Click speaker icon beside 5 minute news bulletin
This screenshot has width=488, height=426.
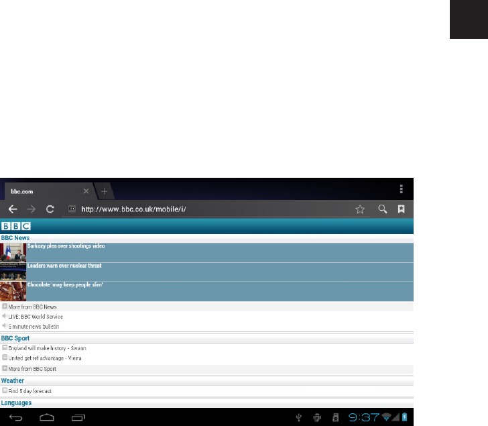click(5, 326)
